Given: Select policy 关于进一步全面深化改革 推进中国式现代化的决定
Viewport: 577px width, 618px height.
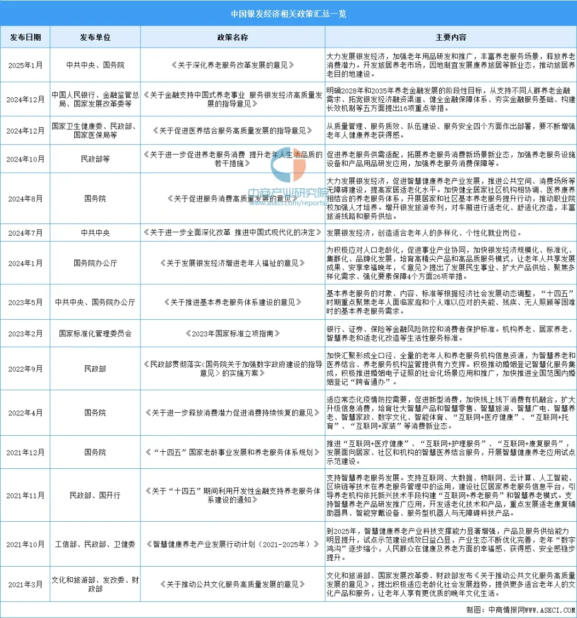Looking at the screenshot, I should 232,233.
